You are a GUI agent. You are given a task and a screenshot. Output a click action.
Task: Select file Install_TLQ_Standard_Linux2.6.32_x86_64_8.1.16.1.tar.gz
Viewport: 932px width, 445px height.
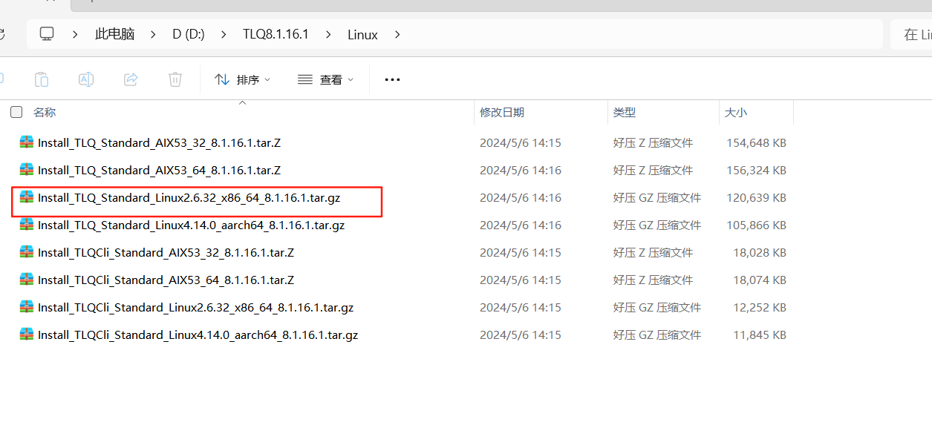pyautogui.click(x=189, y=197)
